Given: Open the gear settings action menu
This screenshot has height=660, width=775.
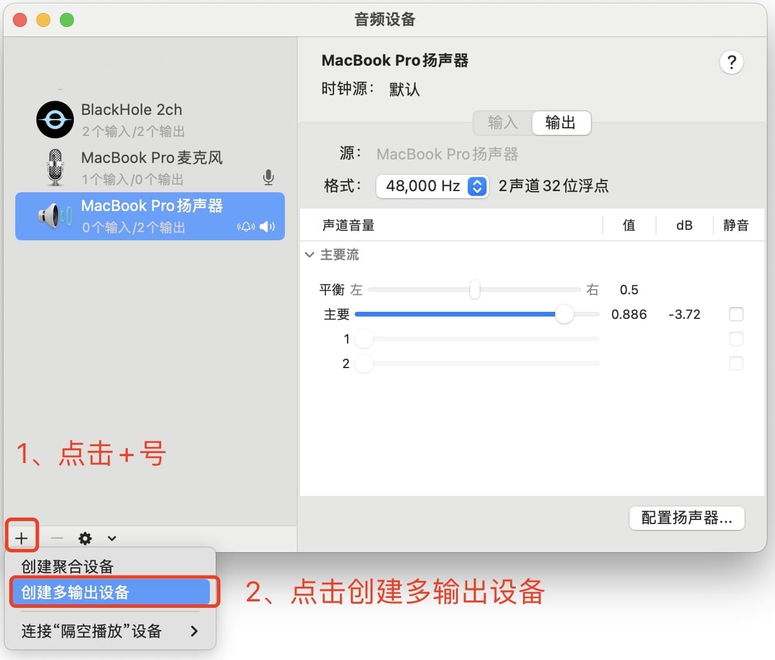Looking at the screenshot, I should pyautogui.click(x=85, y=538).
